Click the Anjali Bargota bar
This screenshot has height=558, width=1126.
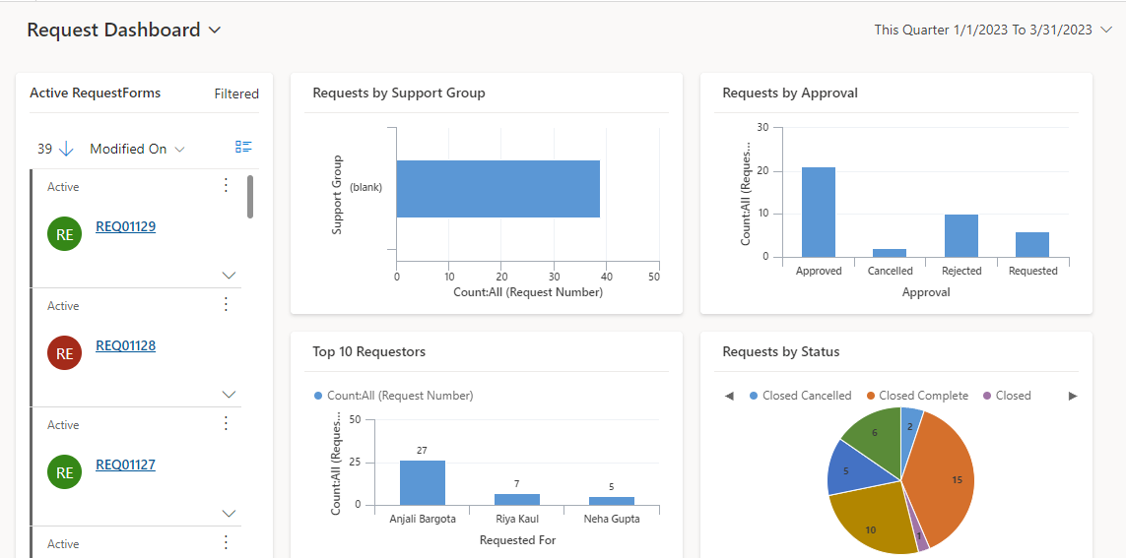[x=423, y=482]
